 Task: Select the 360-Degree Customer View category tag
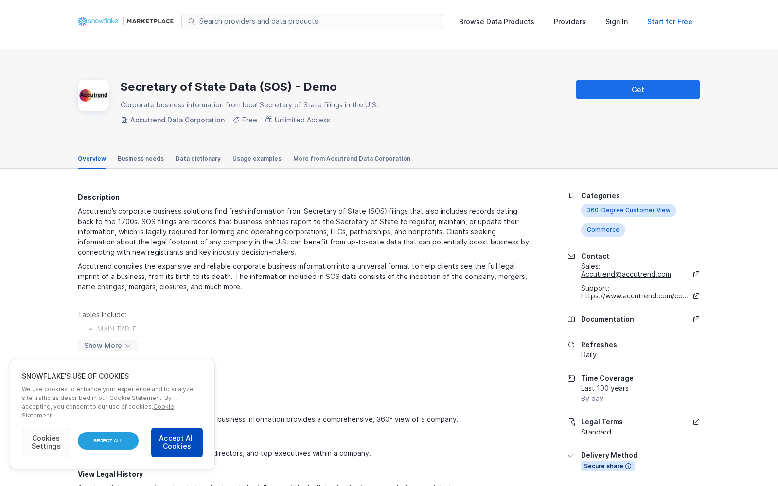[628, 210]
